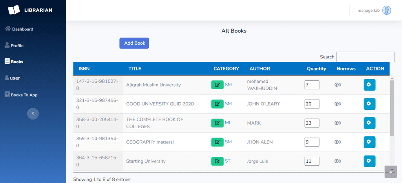Click the open book Librarian logo
Viewport: 402px width, 183px height.
point(14,10)
